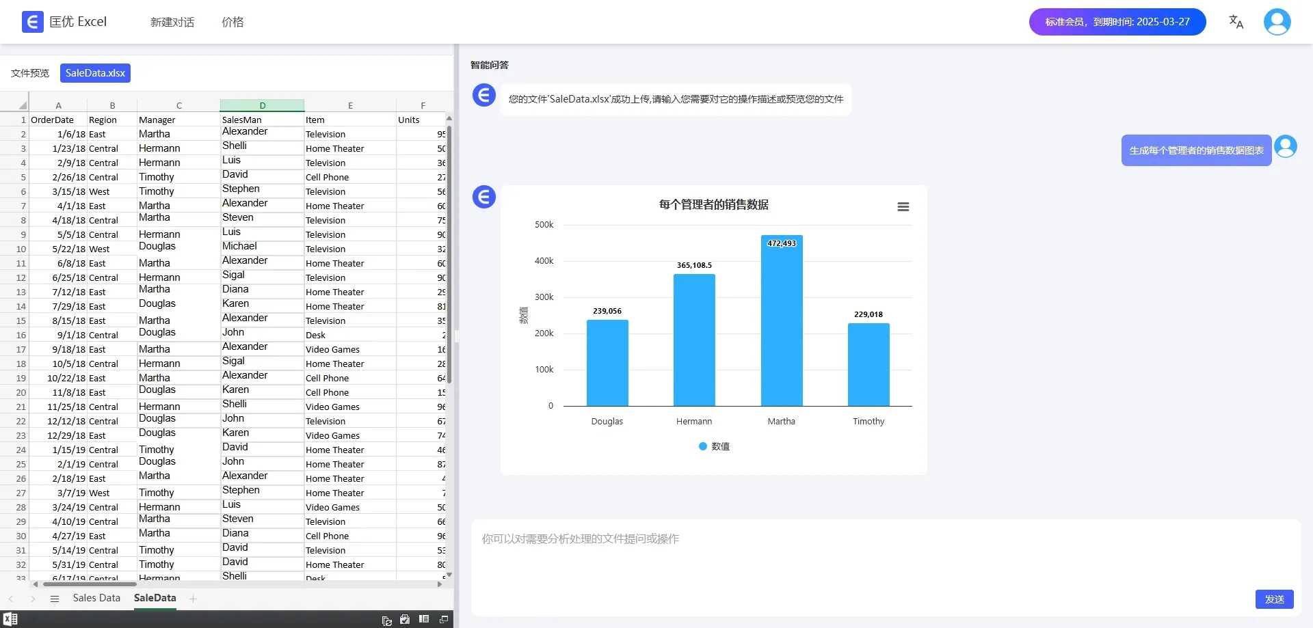Open the sheet list hamburger icon

point(55,599)
